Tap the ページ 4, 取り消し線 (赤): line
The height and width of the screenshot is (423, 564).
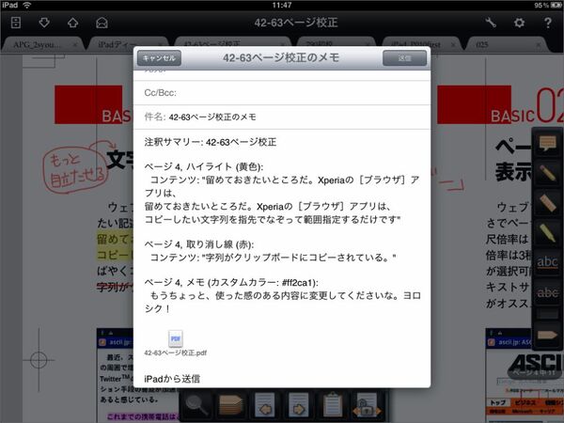[199, 244]
